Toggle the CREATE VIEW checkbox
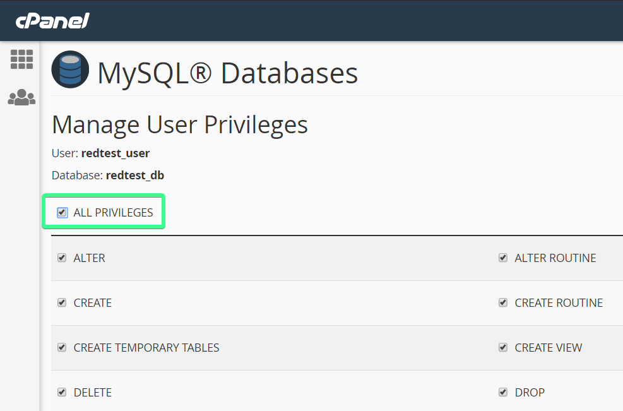 click(x=503, y=347)
